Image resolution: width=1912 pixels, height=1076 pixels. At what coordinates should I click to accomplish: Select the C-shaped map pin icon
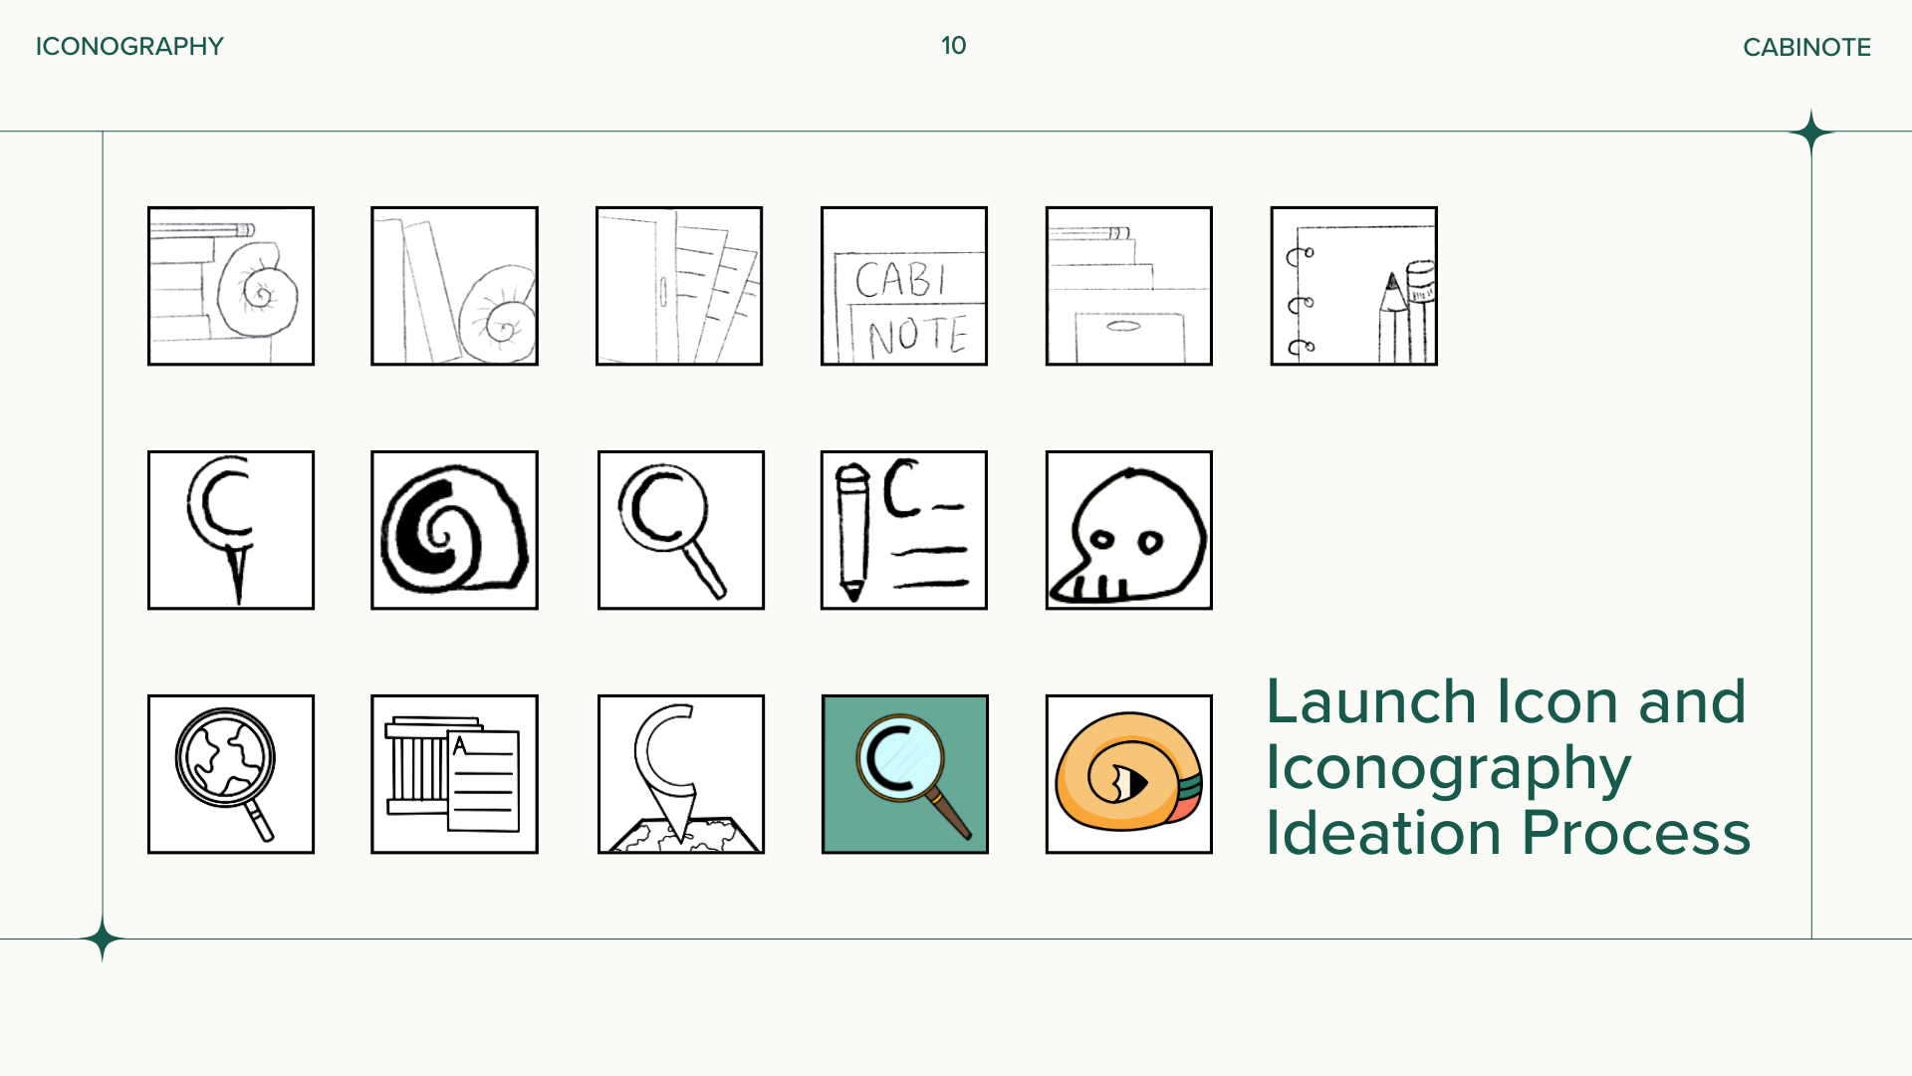(230, 530)
